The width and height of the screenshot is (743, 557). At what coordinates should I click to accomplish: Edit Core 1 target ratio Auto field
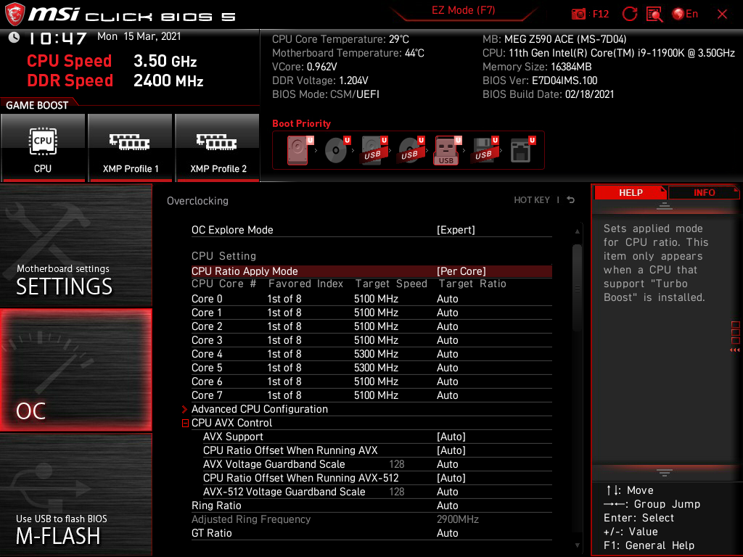[x=447, y=313]
